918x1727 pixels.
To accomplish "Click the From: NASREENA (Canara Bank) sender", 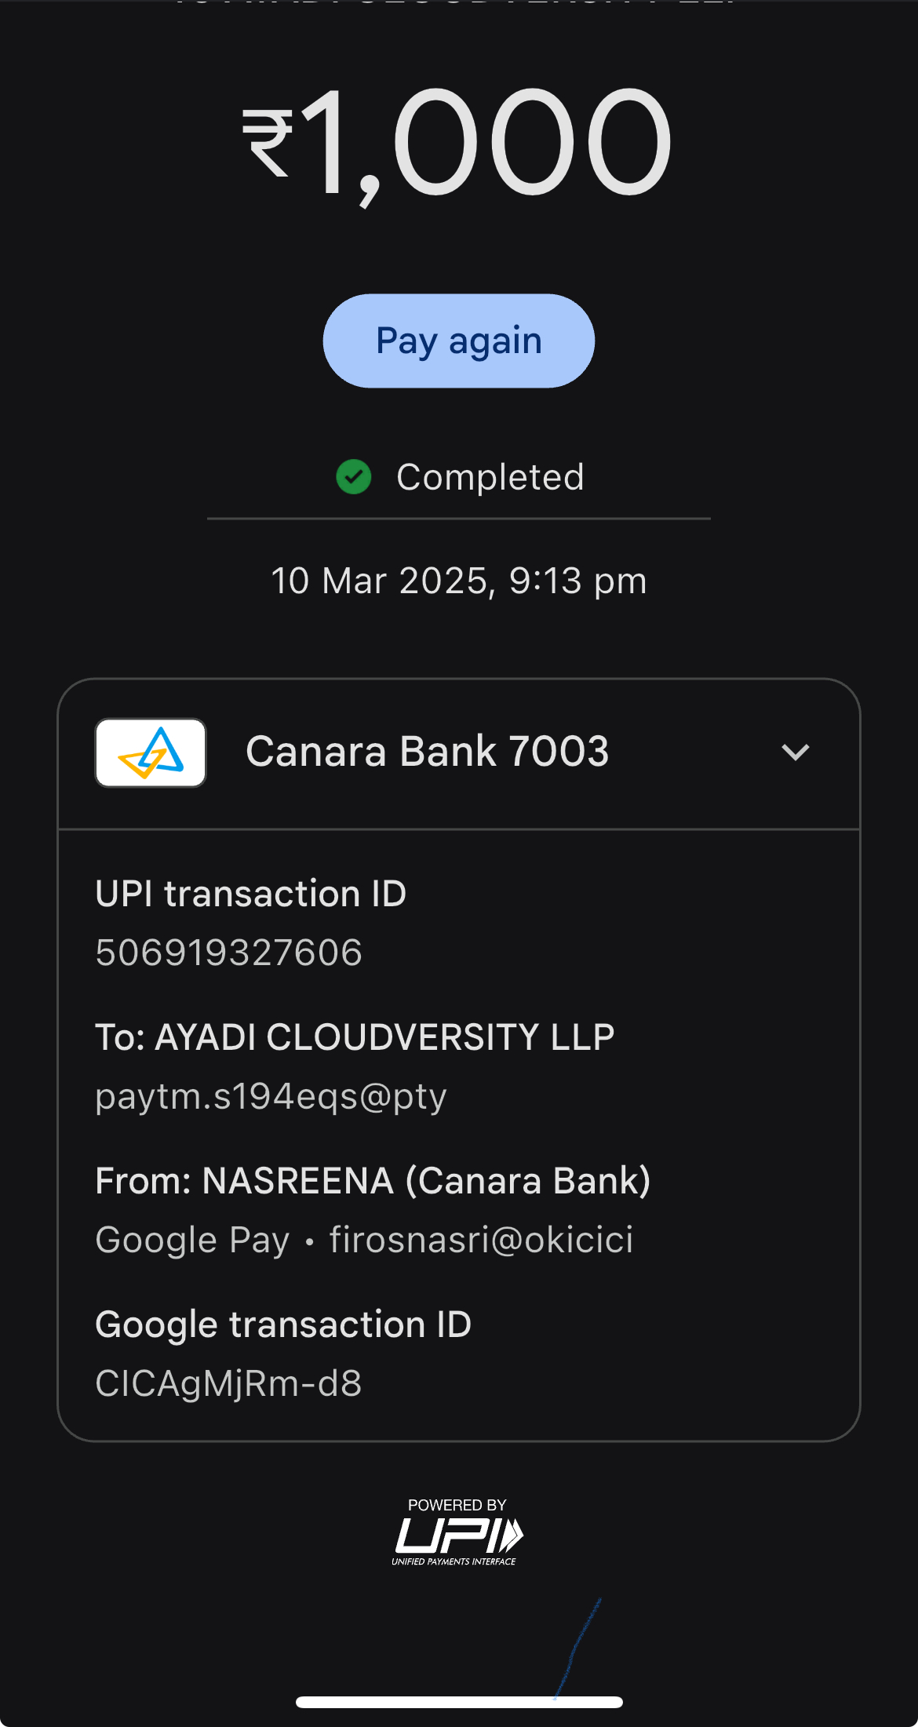I will [373, 1181].
